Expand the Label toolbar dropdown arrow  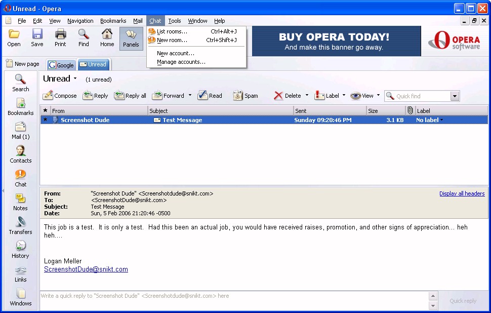[x=344, y=95]
